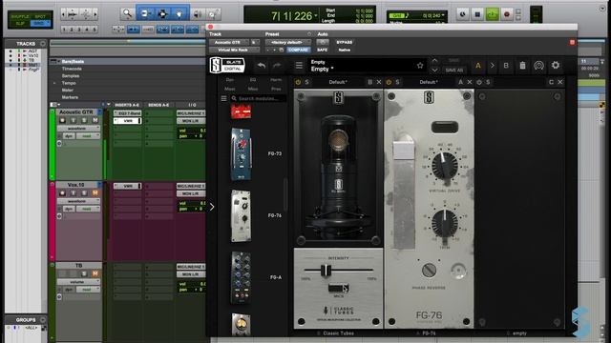Solo the Acoustic GTR track
Viewport: 611px width, 343px height.
[x=84, y=120]
